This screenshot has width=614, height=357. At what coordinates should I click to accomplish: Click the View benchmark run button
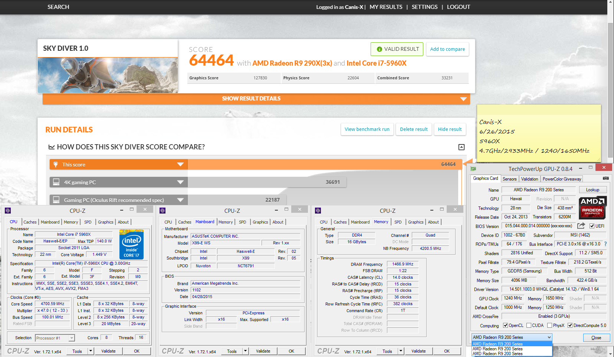pos(367,129)
